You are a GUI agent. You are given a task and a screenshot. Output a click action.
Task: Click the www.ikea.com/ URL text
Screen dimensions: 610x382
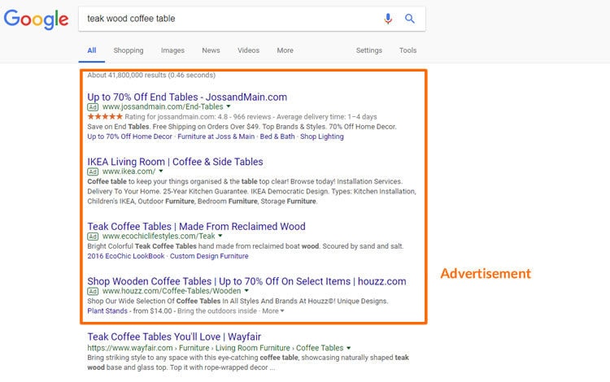[x=129, y=171]
